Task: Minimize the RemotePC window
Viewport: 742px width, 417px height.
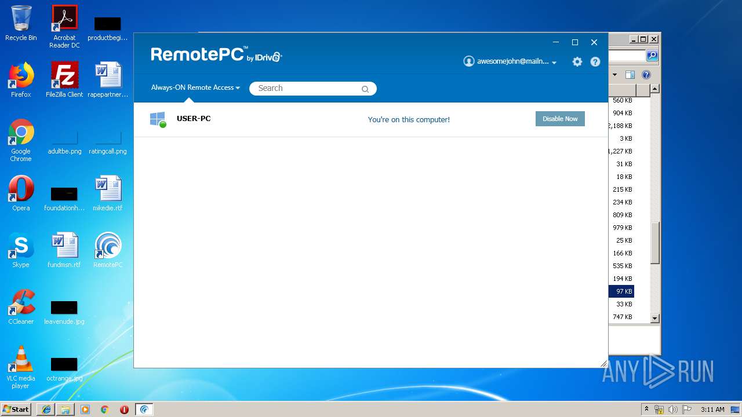Action: tap(556, 42)
